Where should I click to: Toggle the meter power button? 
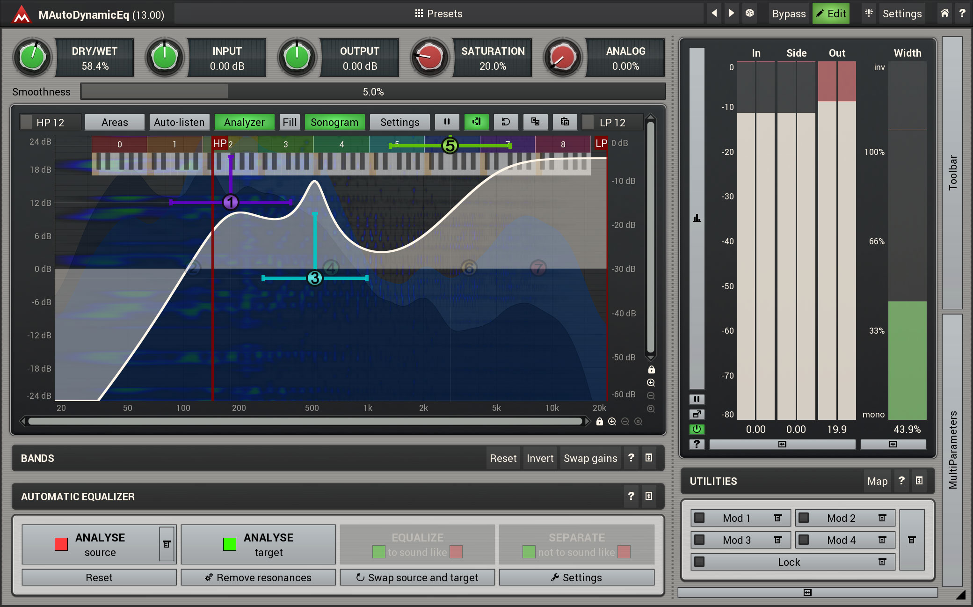point(697,429)
